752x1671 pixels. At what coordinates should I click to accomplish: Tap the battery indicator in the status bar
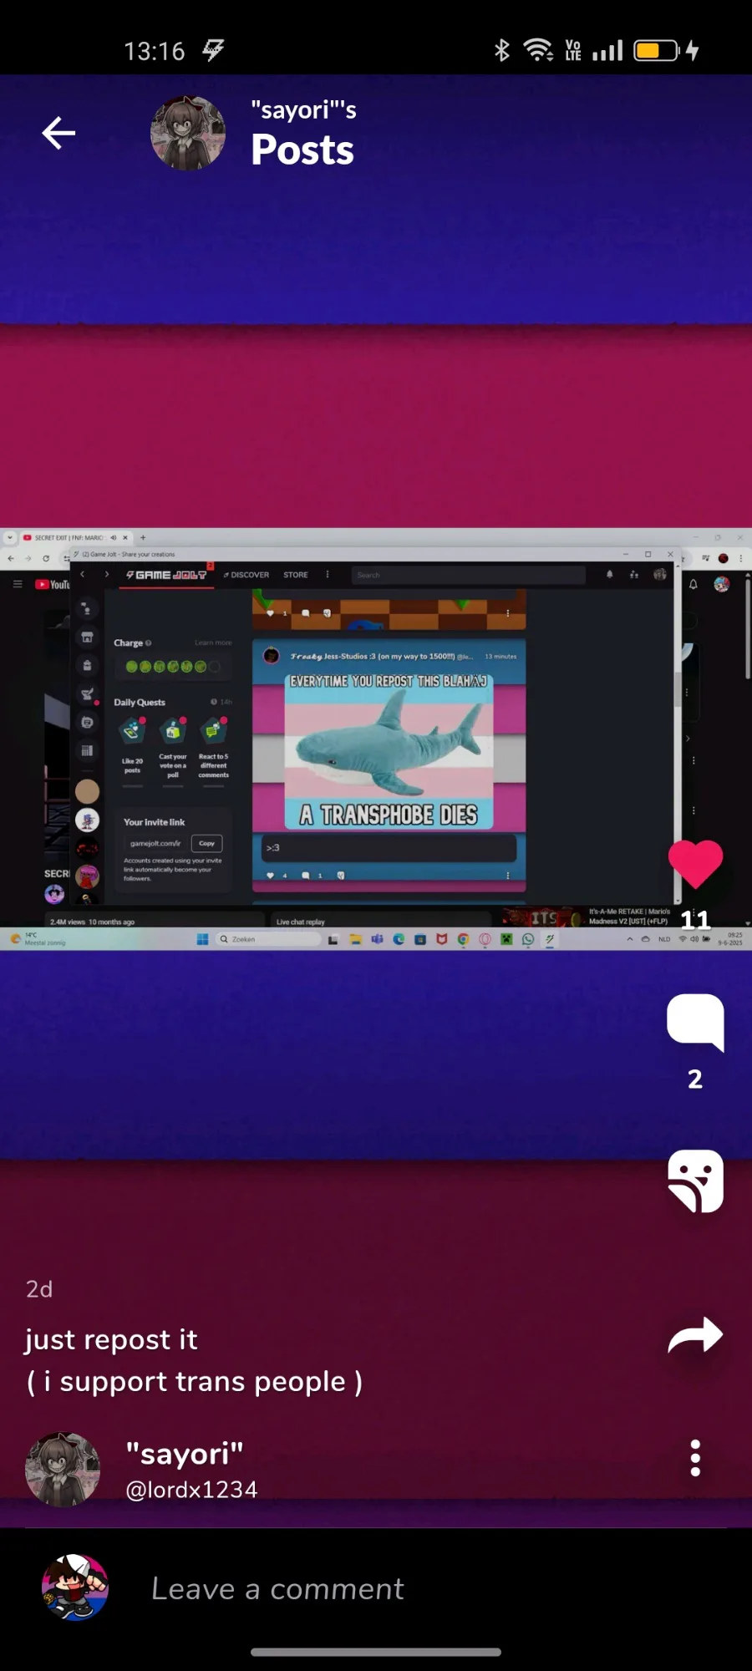point(657,50)
